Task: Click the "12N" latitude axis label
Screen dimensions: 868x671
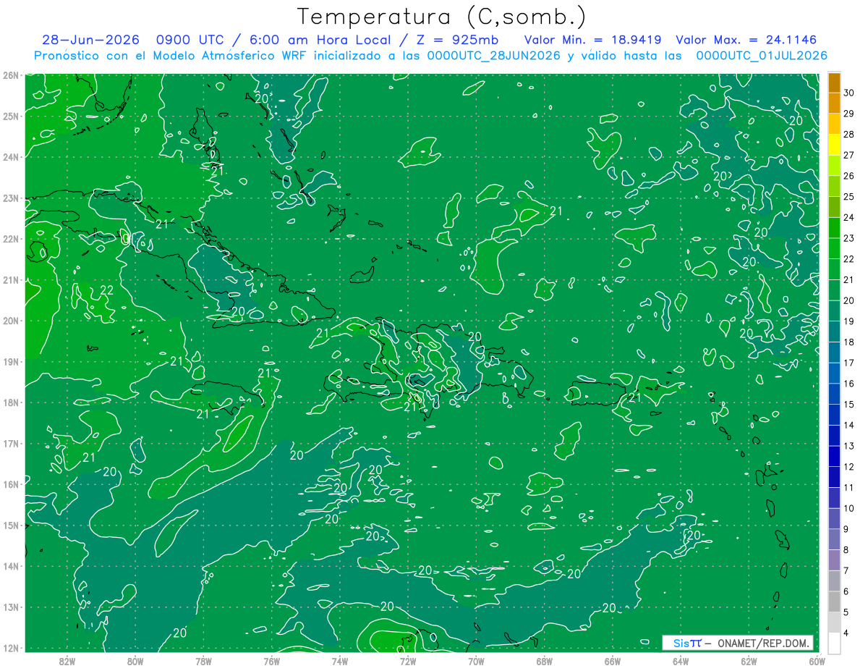Action: 10,648
